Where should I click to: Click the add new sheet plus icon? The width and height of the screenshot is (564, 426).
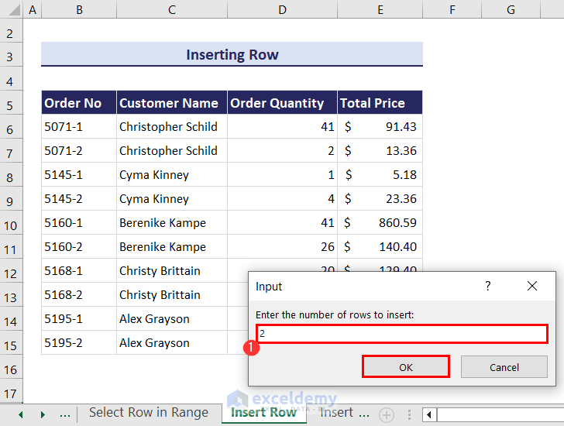coord(386,414)
